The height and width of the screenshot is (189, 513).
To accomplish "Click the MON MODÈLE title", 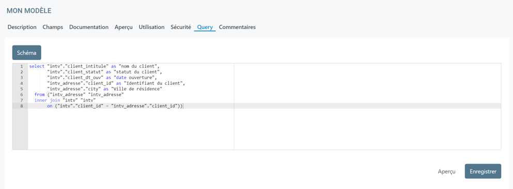I will point(29,11).
